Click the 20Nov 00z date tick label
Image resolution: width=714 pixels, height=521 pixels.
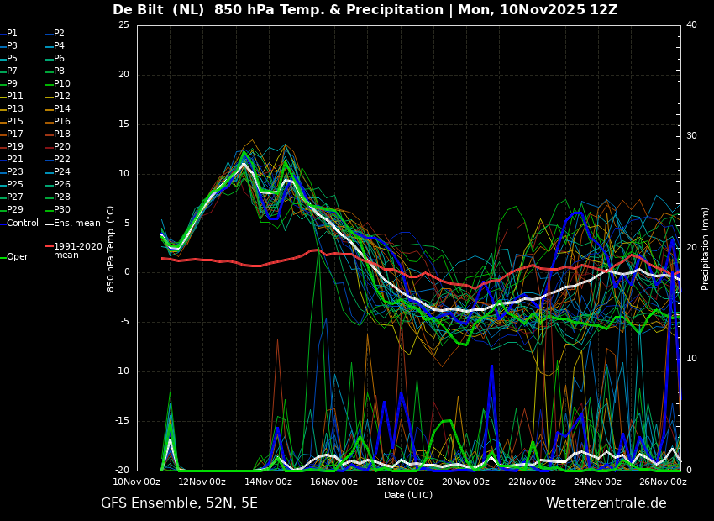pos(466,482)
